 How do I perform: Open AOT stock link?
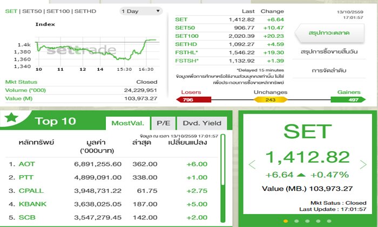(27, 164)
